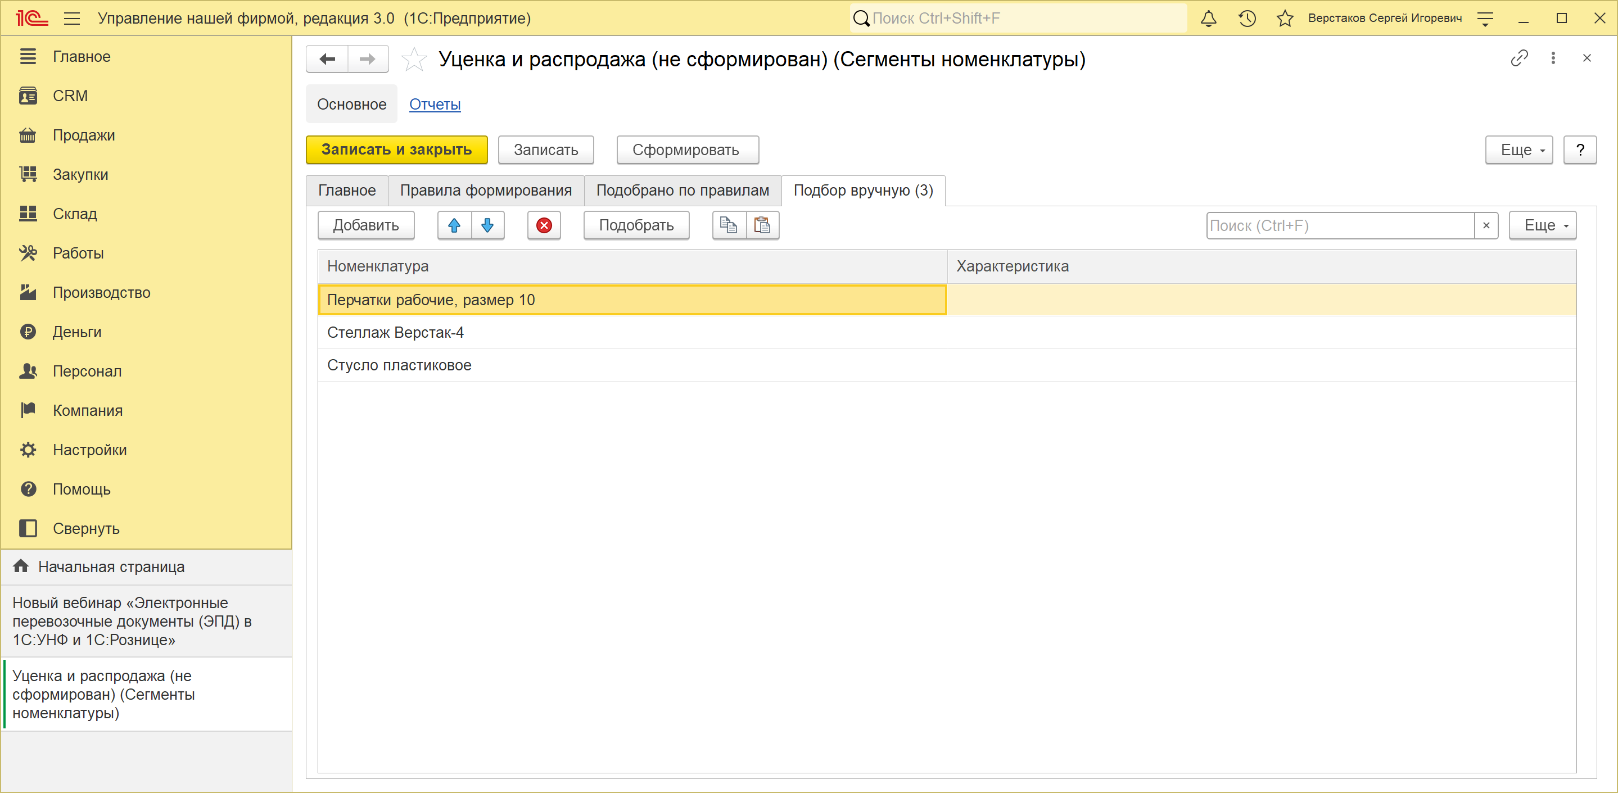The width and height of the screenshot is (1618, 793).
Task: Open the webinar notification panel item
Action: pos(147,622)
